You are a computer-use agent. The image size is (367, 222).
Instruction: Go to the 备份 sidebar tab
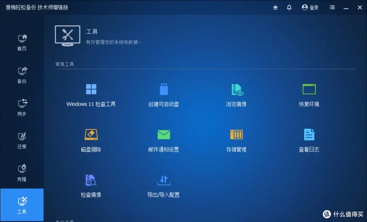22,75
